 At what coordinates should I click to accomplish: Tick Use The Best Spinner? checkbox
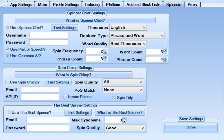click(x=9, y=112)
